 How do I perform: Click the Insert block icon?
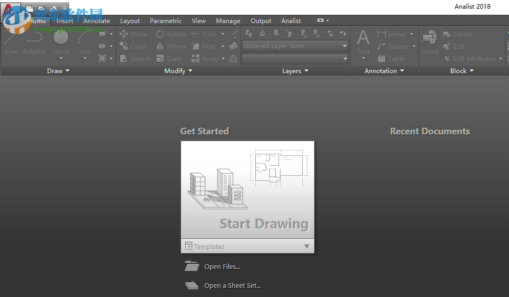pyautogui.click(x=430, y=42)
